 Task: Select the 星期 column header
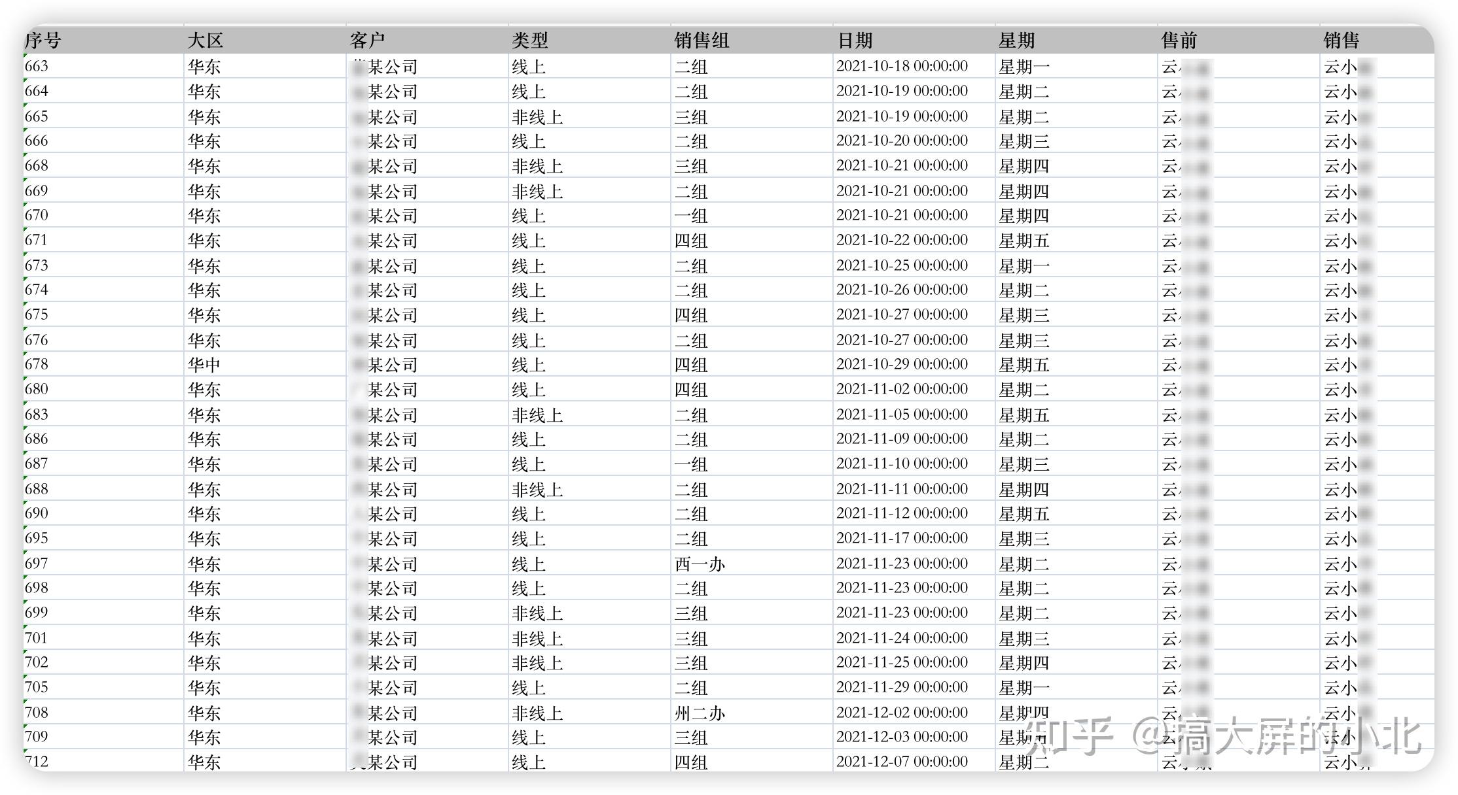[1016, 41]
